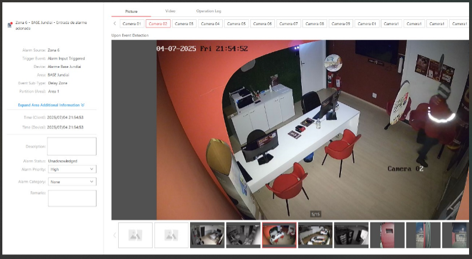Screen dimensions: 472x259
Task: Select the first placeholder image thumbnail
Action: (135, 235)
